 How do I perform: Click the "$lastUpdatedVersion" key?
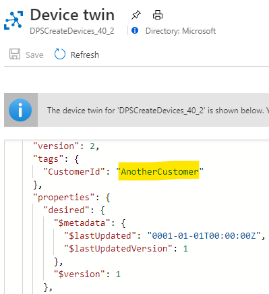(118, 249)
